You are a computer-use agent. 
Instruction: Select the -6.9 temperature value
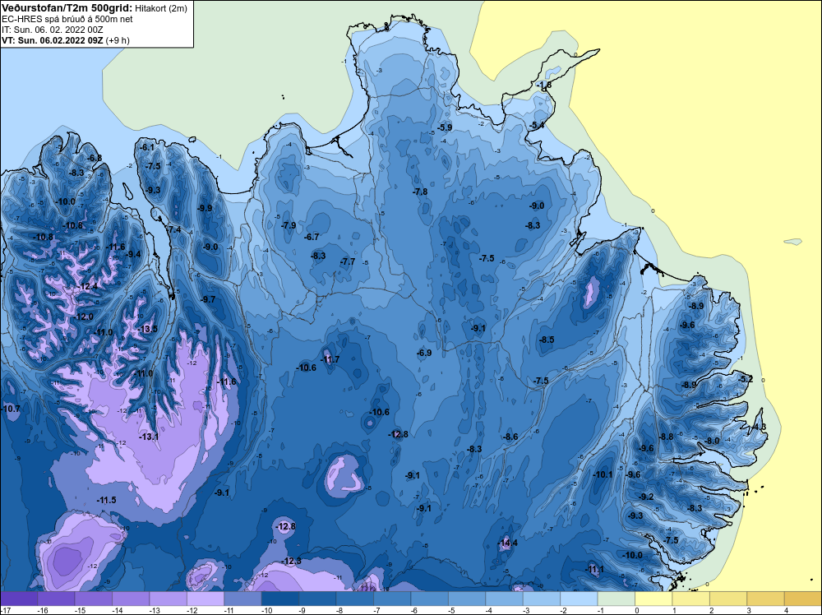(424, 353)
